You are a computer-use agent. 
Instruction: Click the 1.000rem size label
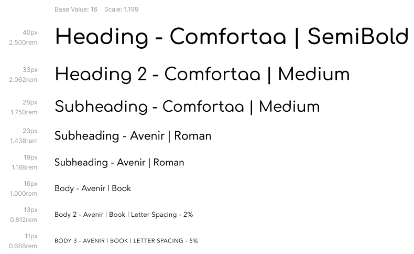coord(24,194)
